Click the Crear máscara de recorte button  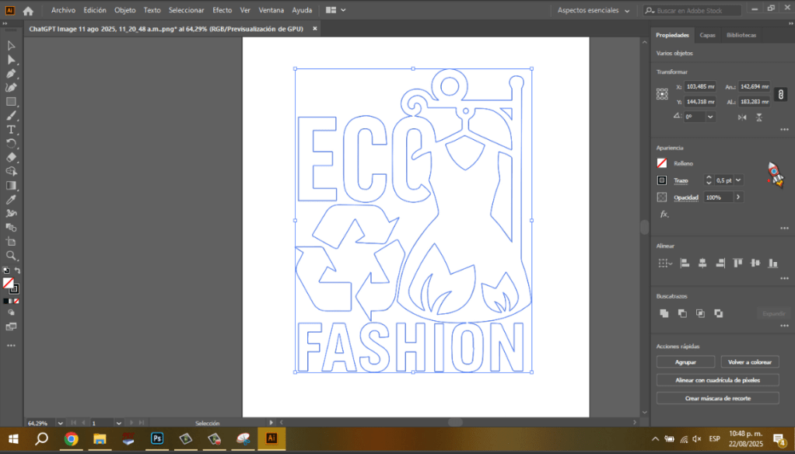coord(716,397)
